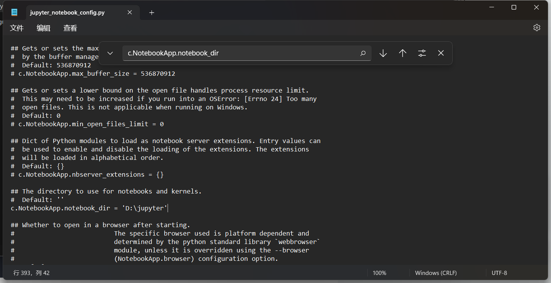Click the search magnifier icon in find box

[363, 53]
